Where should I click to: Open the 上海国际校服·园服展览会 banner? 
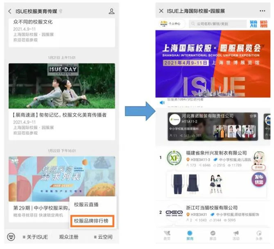coord(213,64)
